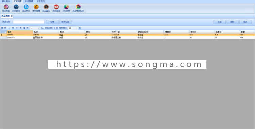This screenshot has height=129, width=255.
Task: Go to next page via 下一页 link
Action: [19, 28]
